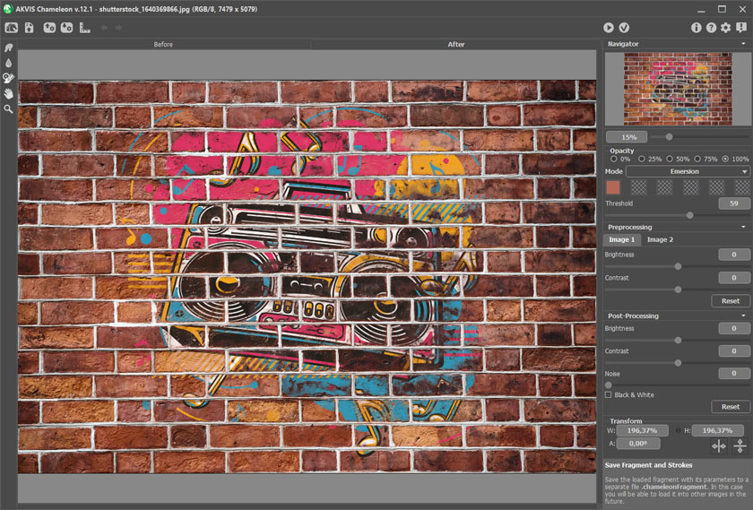753x510 pixels.
Task: Click the Navigator zoom slider handle
Action: tap(669, 137)
